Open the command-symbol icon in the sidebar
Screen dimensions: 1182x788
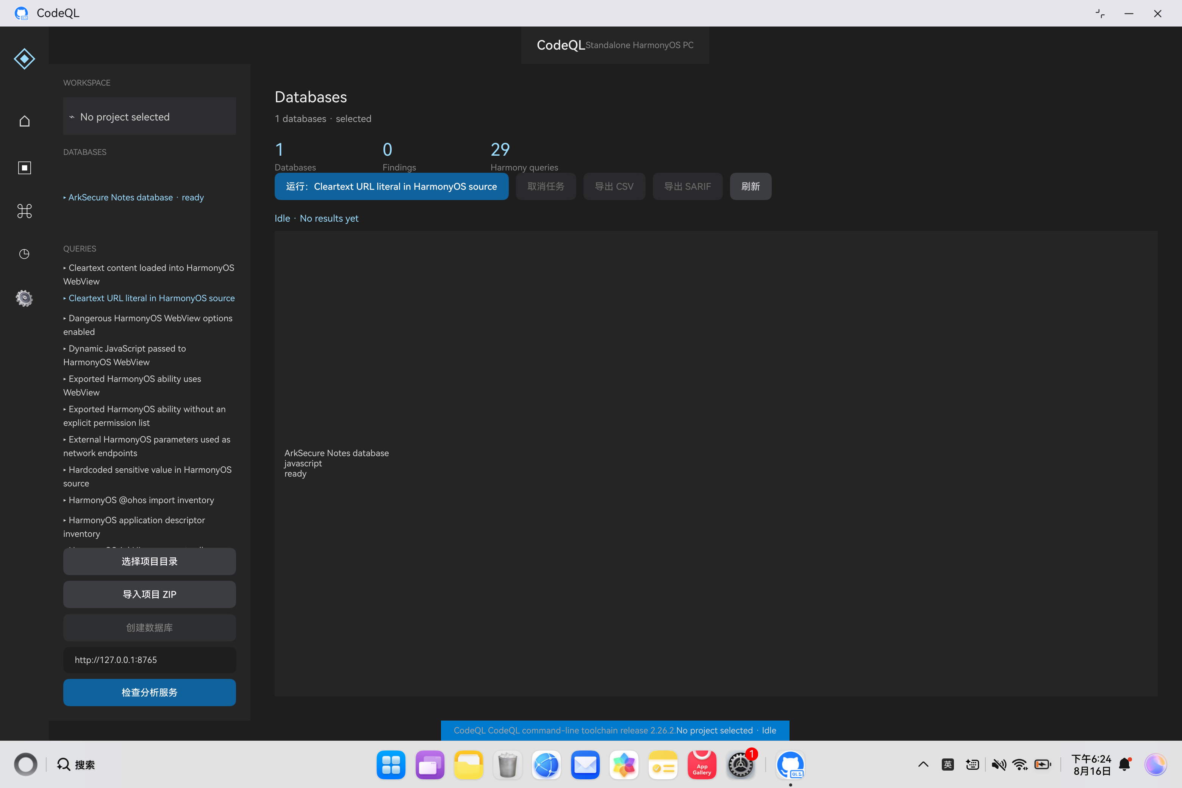(x=24, y=211)
